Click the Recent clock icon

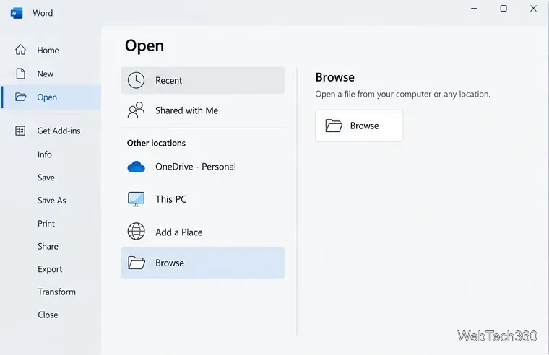click(136, 80)
